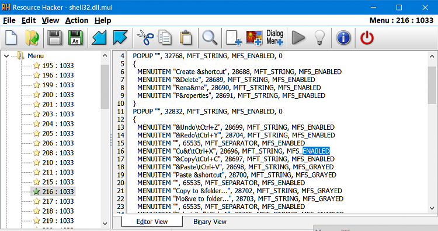Viewport: 438px width, 231px height.
Task: Open the Dialog Menu editor icon
Action: tap(275, 38)
